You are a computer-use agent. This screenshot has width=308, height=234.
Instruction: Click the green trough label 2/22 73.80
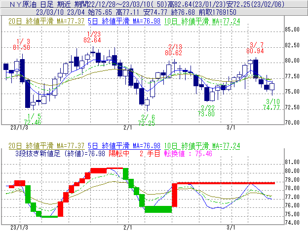coord(206,111)
